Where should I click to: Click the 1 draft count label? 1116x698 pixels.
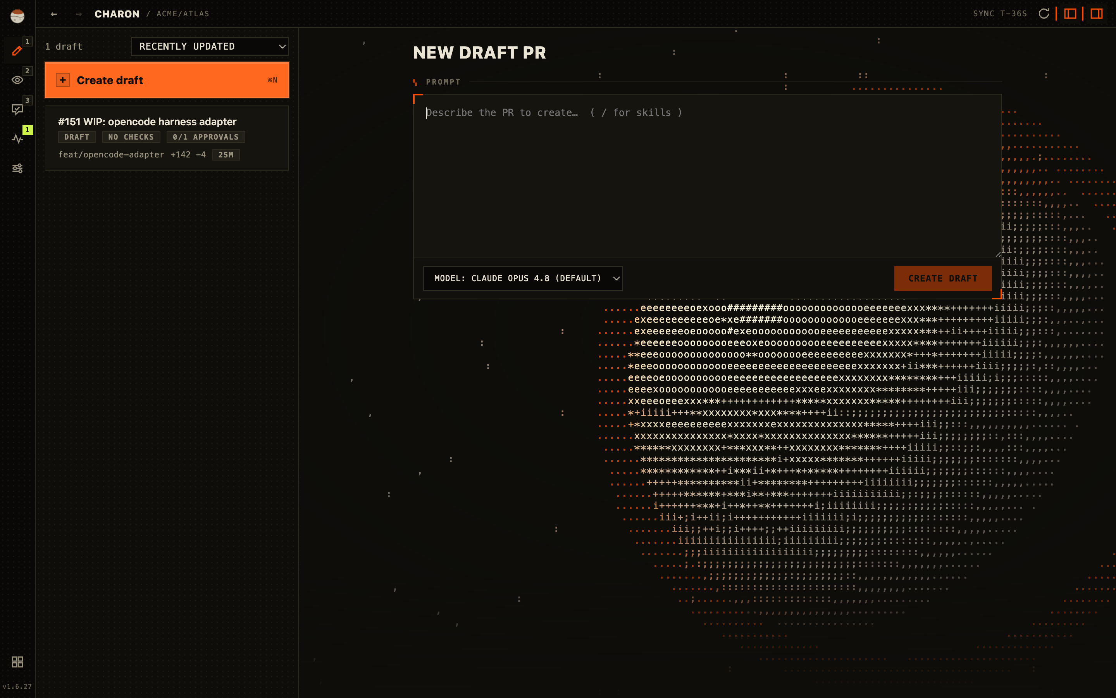64,47
